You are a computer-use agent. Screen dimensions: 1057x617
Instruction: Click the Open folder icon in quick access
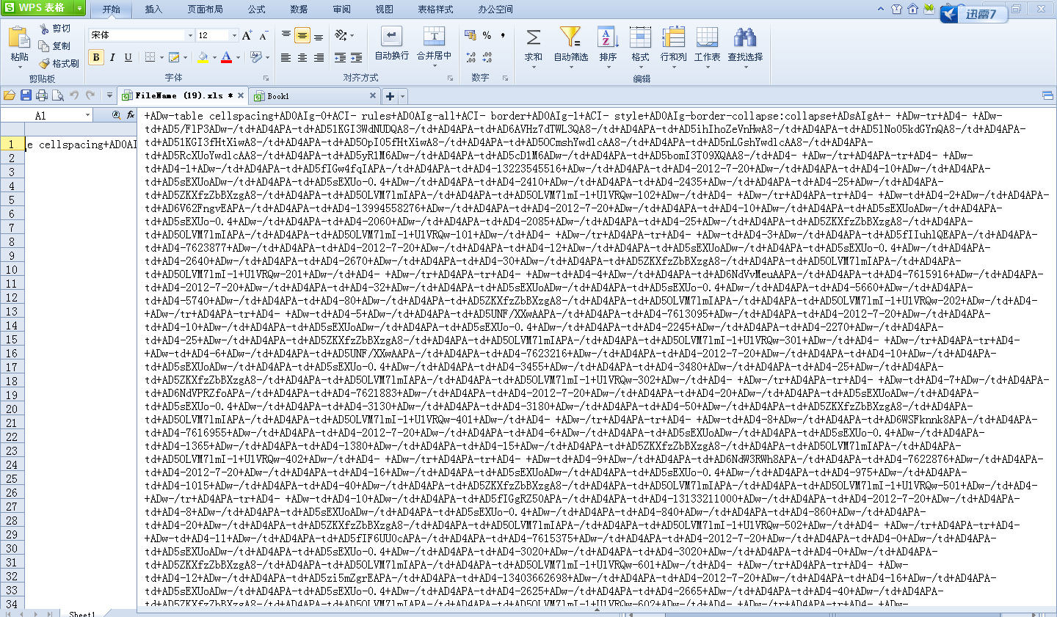point(10,95)
